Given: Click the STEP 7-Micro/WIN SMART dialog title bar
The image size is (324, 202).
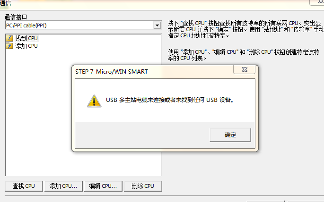Looking at the screenshot, I should point(153,72).
